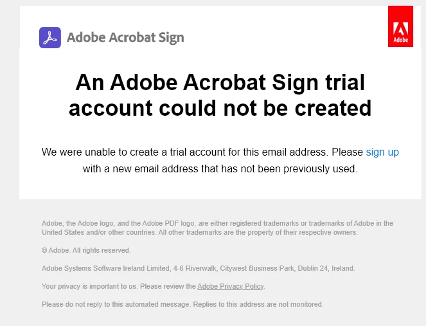The image size is (426, 326).
Task: Click "Replies to this address are not monitored"
Action: click(258, 304)
